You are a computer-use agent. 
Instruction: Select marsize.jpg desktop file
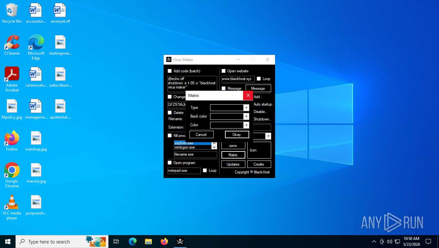(36, 173)
